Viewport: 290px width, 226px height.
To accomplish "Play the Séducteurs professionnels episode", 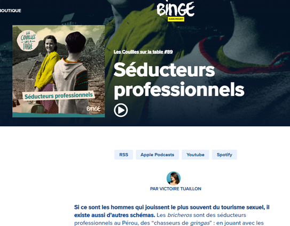I will point(121,110).
